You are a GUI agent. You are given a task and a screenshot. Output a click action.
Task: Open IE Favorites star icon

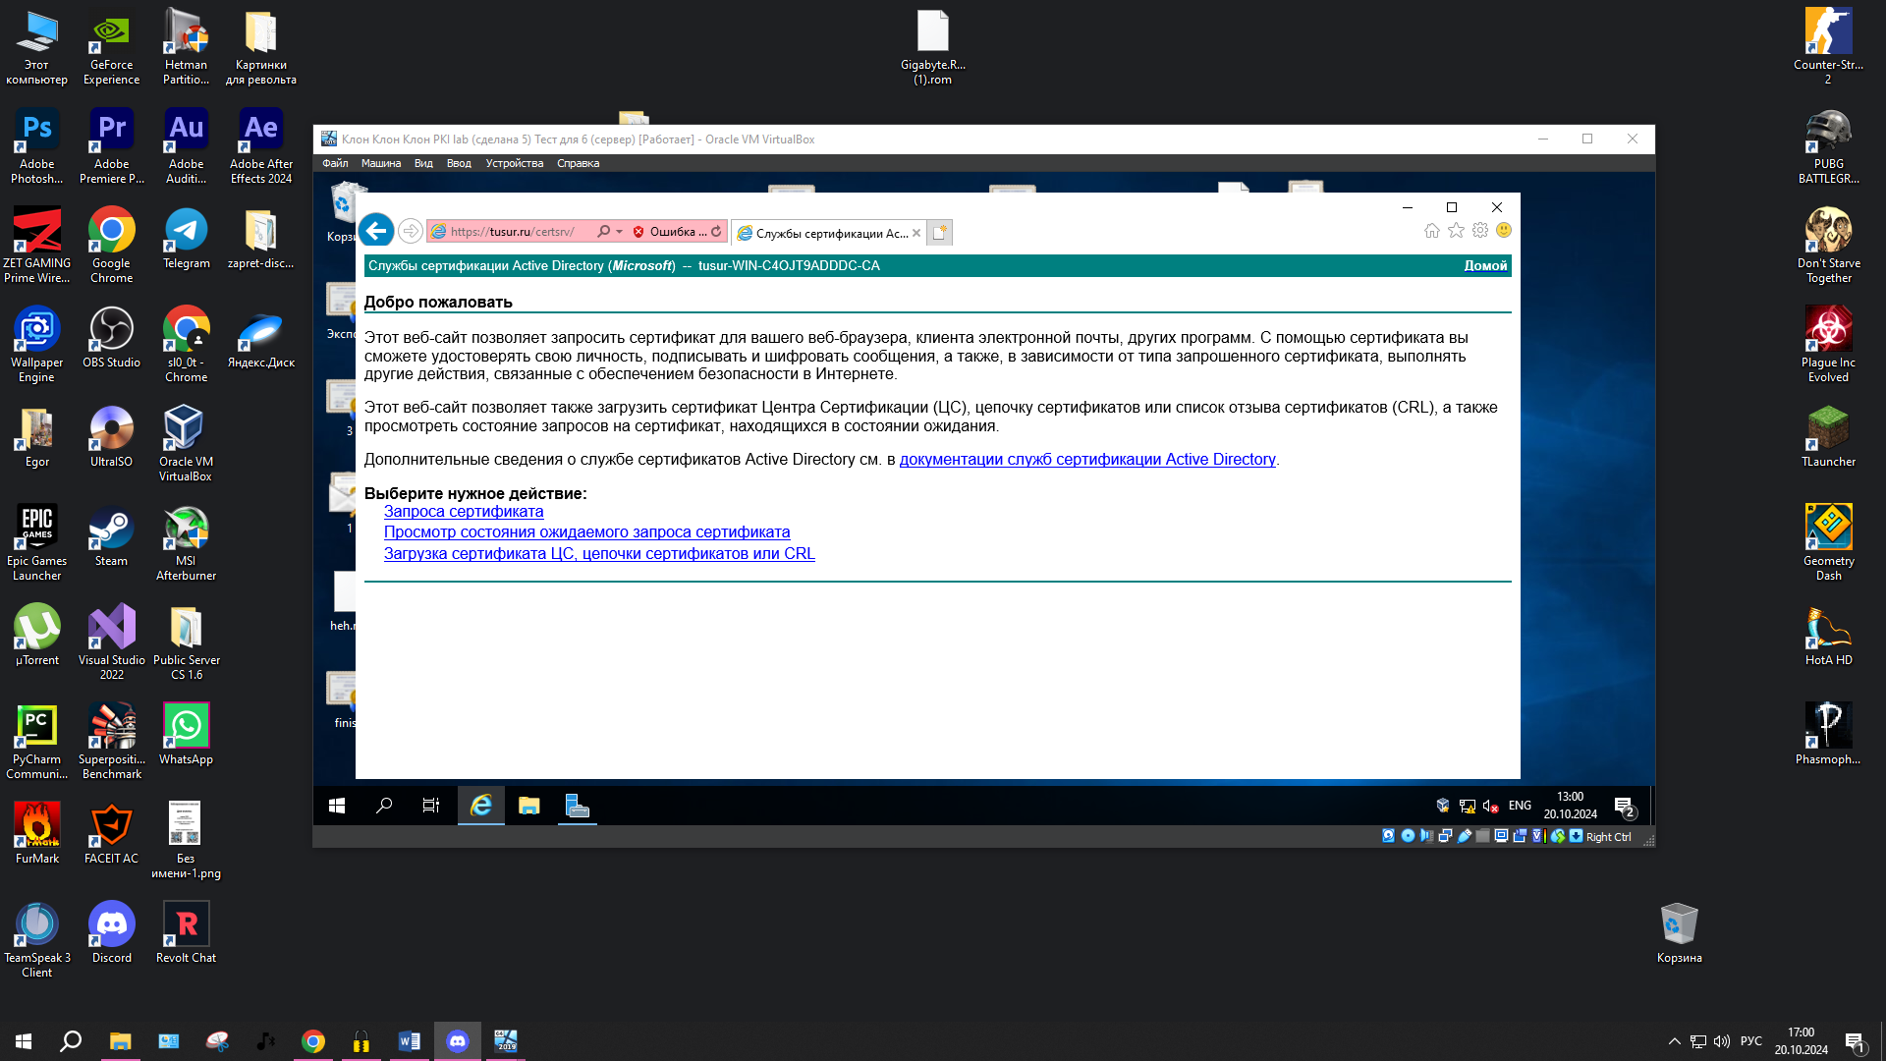1456,230
